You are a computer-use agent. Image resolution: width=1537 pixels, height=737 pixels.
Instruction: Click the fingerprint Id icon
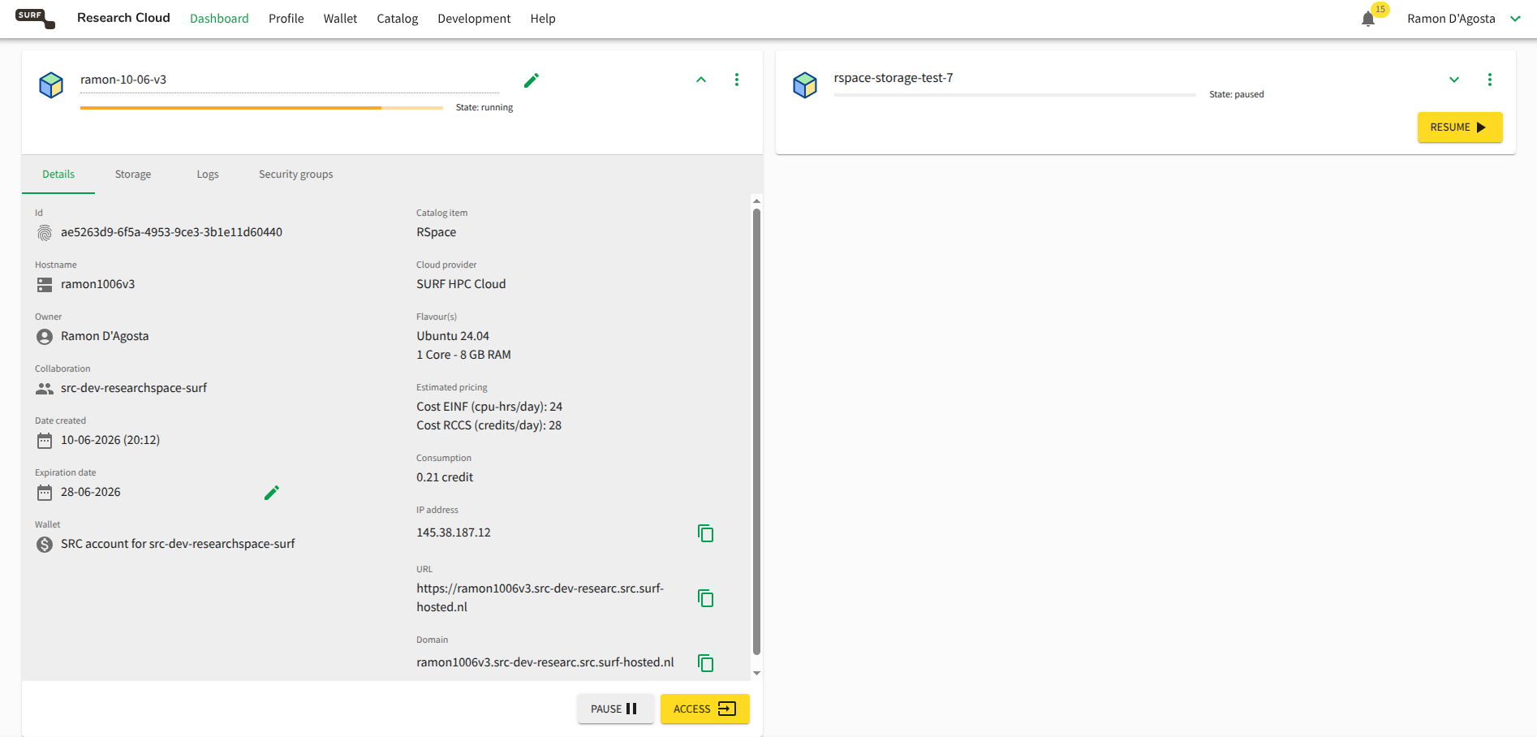click(x=45, y=233)
